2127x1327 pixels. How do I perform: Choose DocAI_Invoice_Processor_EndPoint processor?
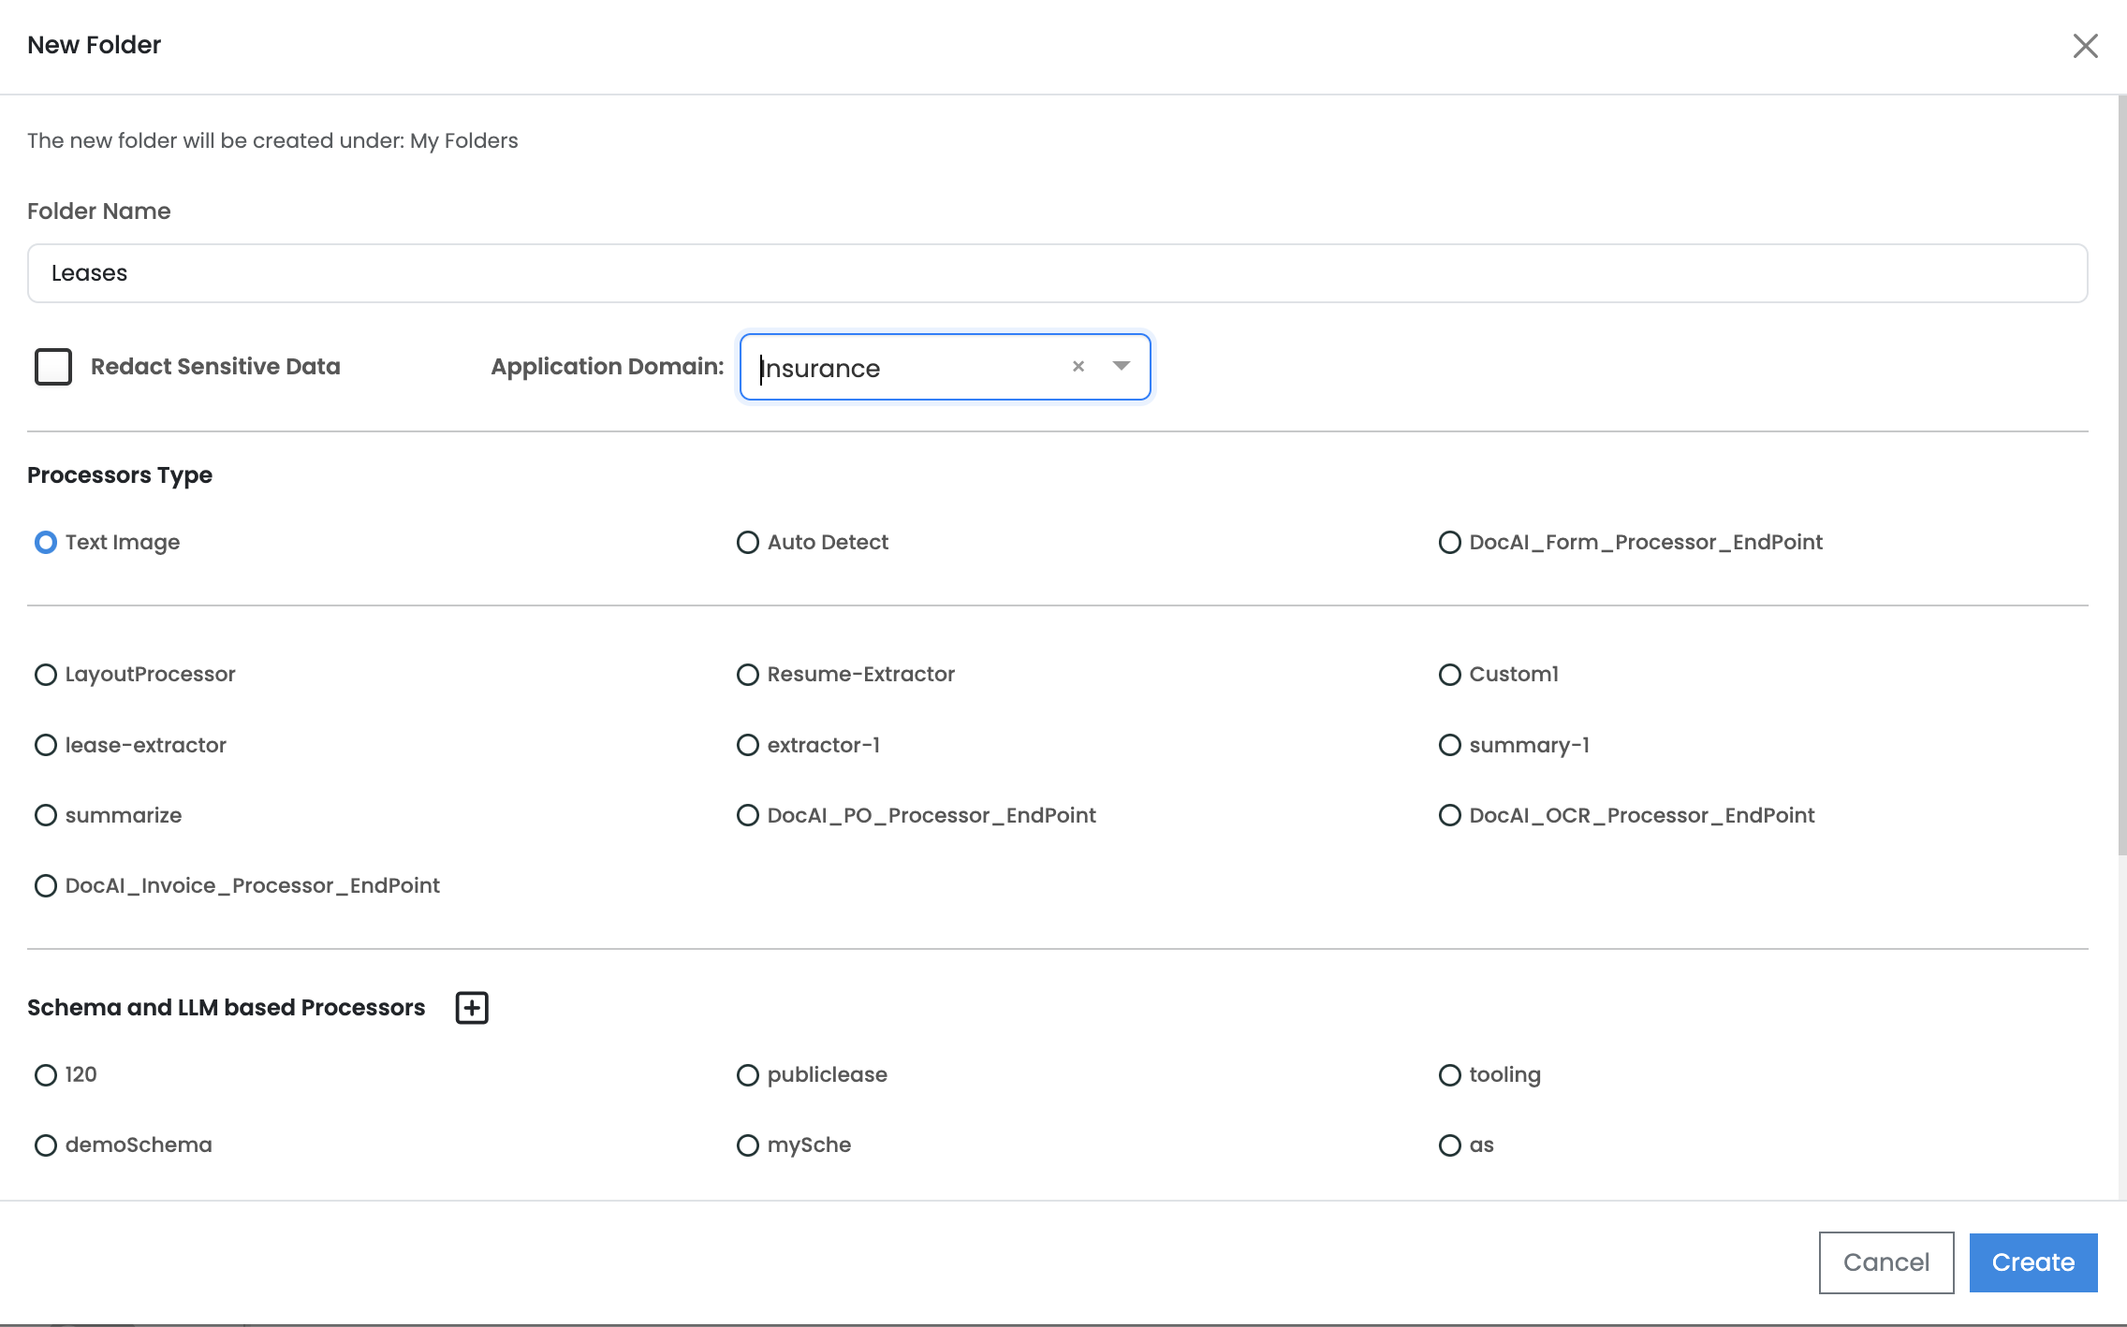point(46,886)
